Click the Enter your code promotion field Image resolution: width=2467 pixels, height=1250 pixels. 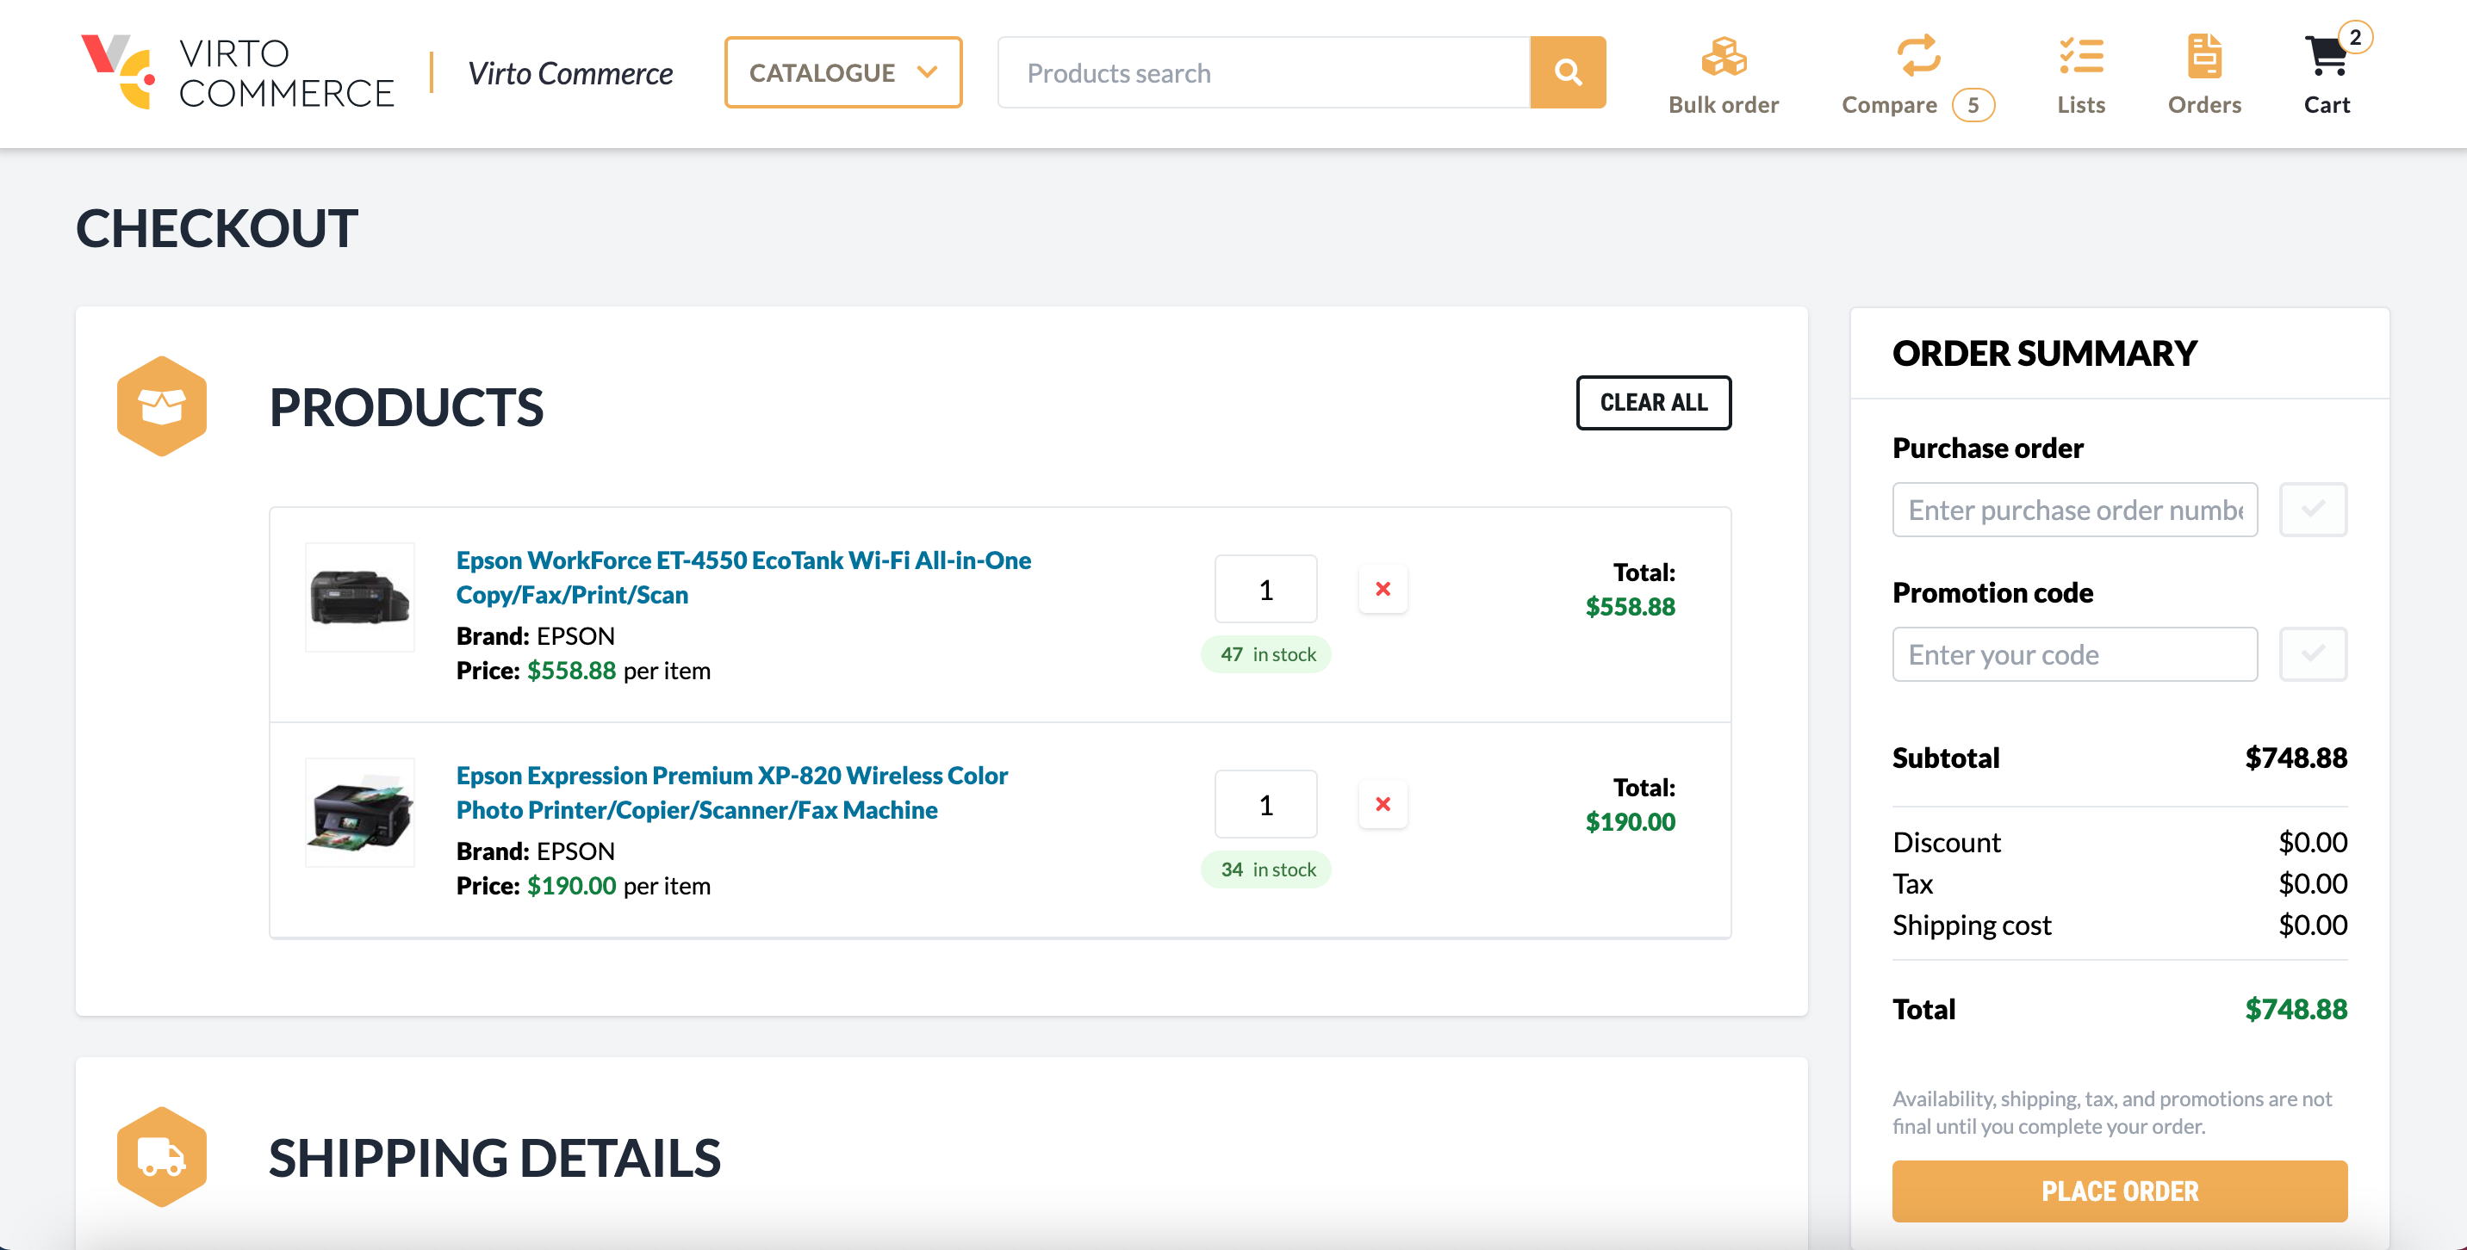2074,653
